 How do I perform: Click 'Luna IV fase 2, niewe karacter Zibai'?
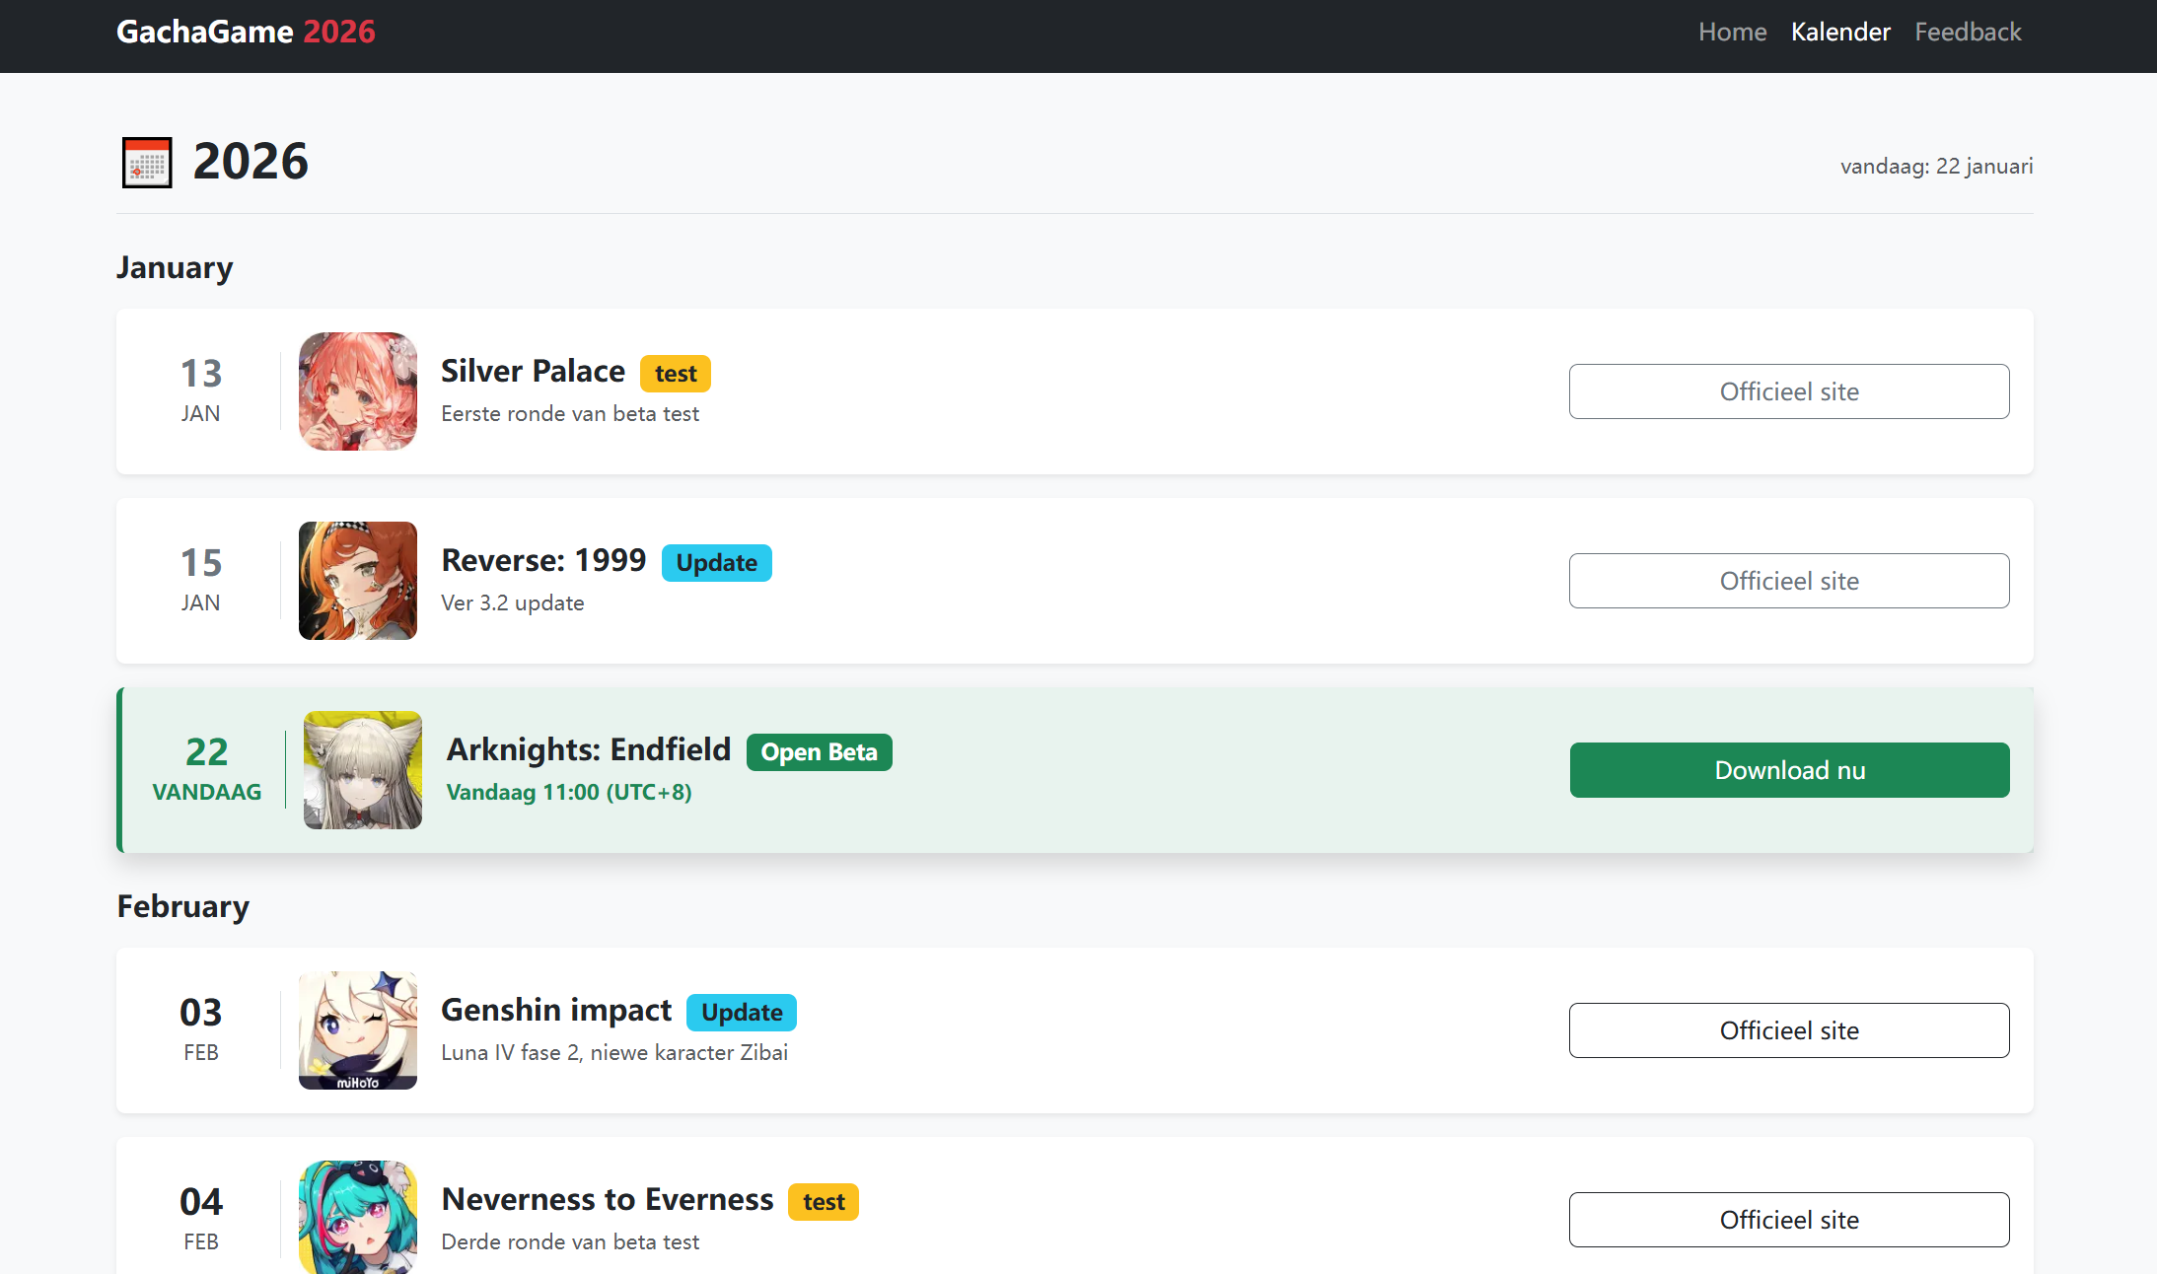click(614, 1053)
